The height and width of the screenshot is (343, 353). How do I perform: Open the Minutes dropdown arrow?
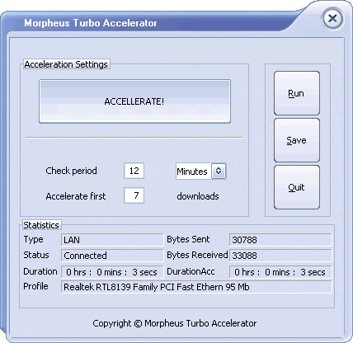[219, 171]
